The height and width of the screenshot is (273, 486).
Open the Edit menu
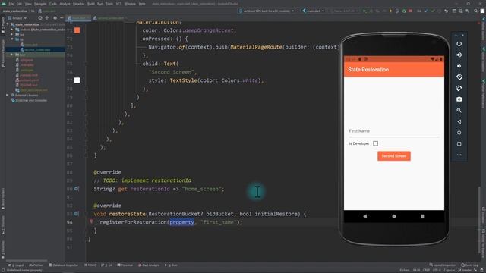click(x=19, y=4)
